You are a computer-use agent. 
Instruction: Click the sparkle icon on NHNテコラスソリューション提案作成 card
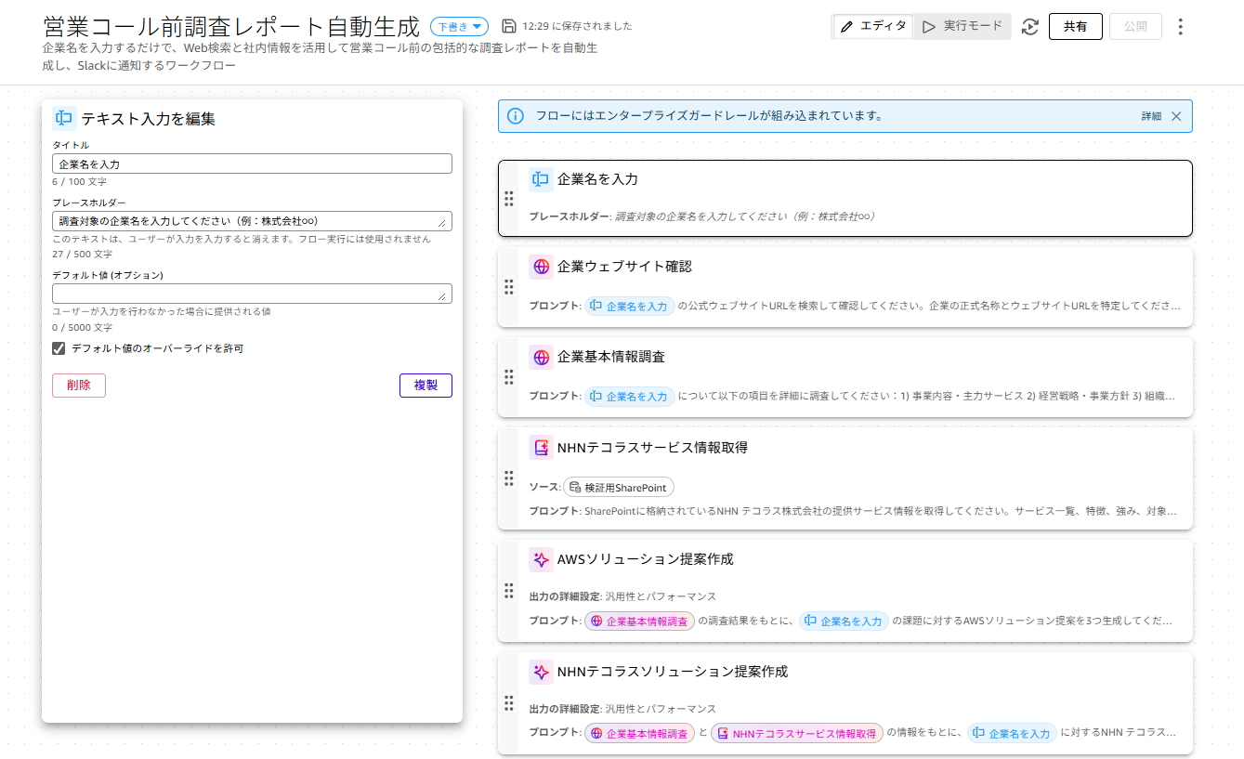[x=541, y=672]
